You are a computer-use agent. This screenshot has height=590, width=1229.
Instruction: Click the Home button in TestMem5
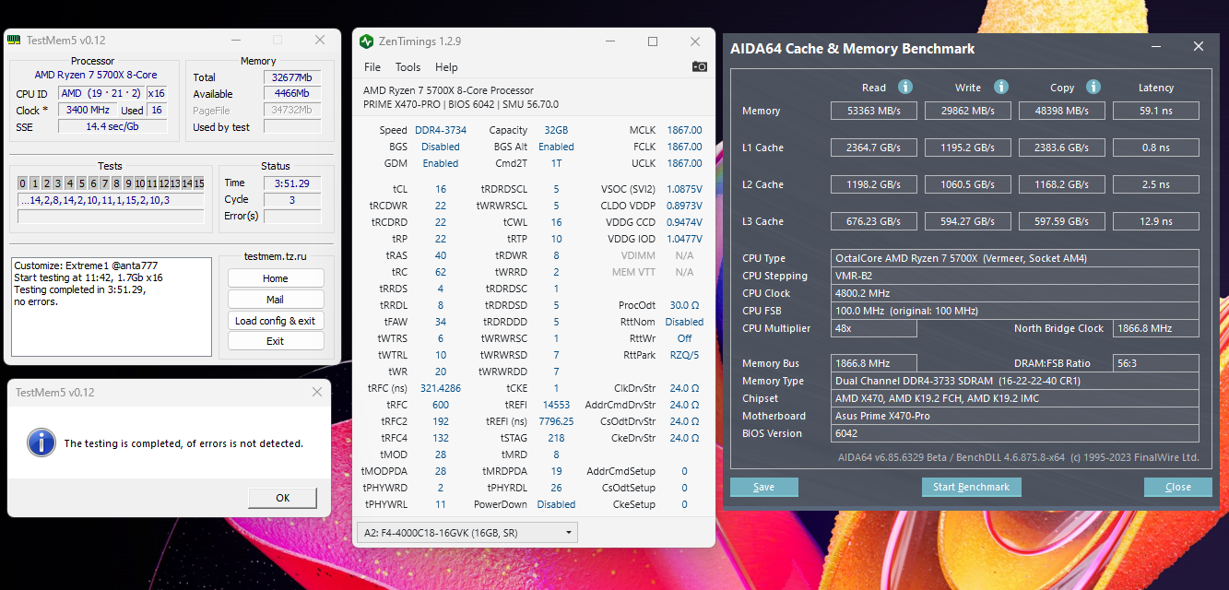tap(276, 278)
